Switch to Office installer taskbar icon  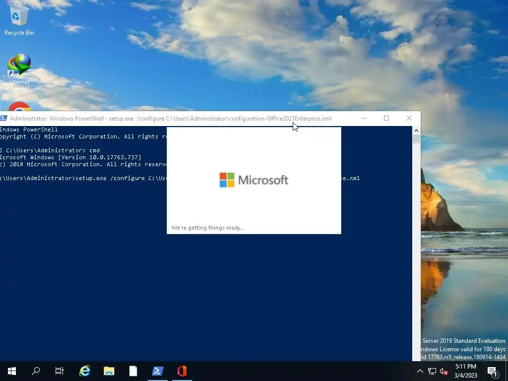point(182,371)
